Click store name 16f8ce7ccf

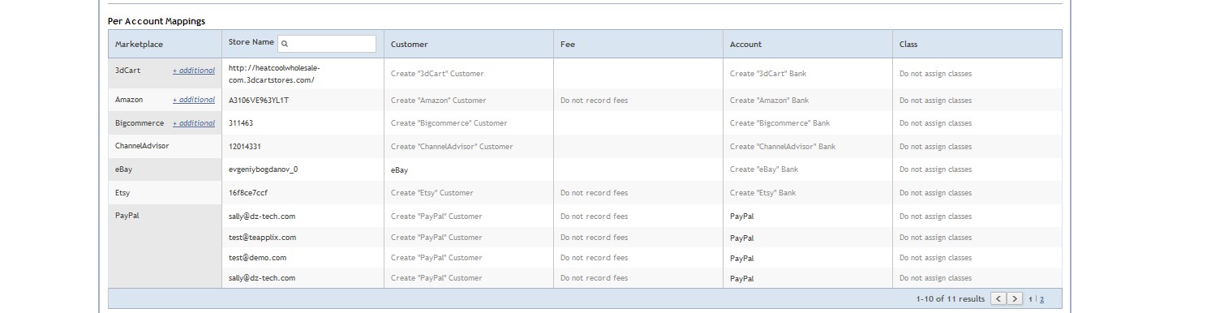pyautogui.click(x=248, y=193)
